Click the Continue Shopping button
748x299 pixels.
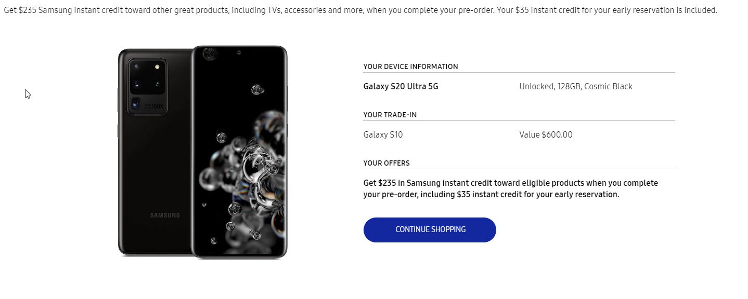click(430, 229)
